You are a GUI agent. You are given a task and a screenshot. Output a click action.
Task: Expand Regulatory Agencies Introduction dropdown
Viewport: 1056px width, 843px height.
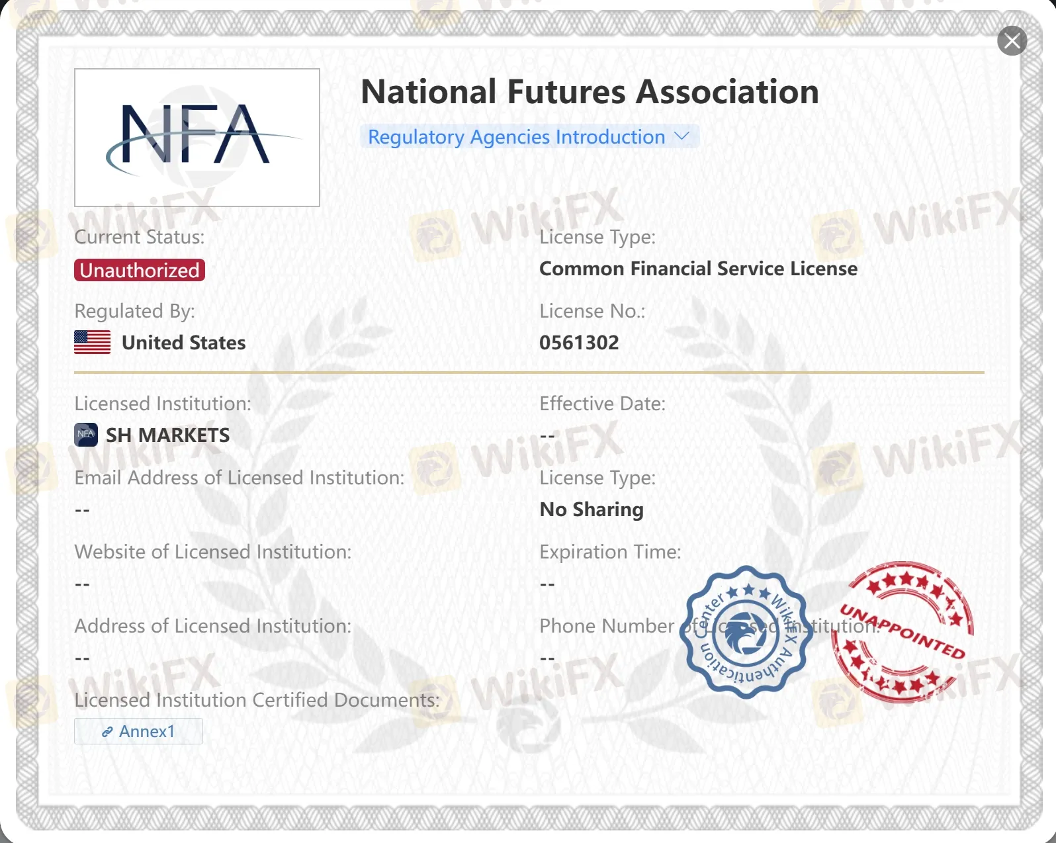coord(529,136)
